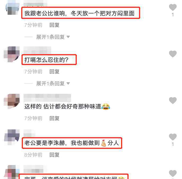Screen dimensions: 182x179
Task: Open username above 这样的估计 comment
Action: 47,98
